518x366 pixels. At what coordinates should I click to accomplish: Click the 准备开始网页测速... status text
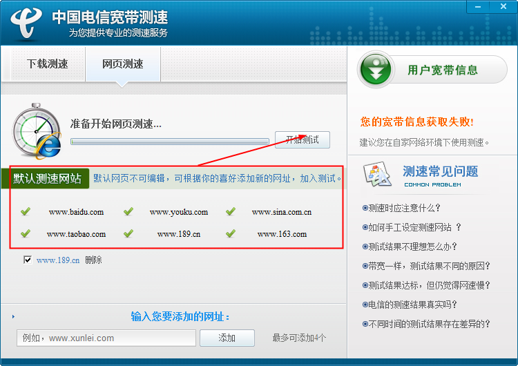(x=116, y=124)
